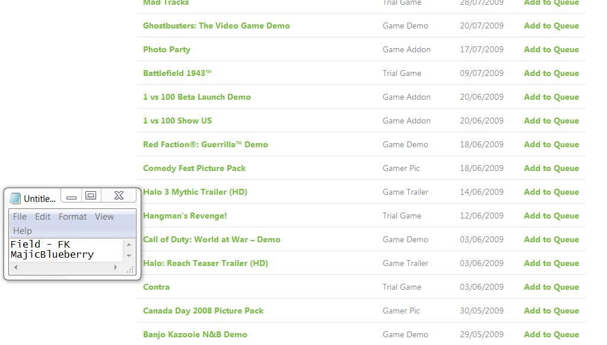
Task: Open the Contra link
Action: point(157,287)
